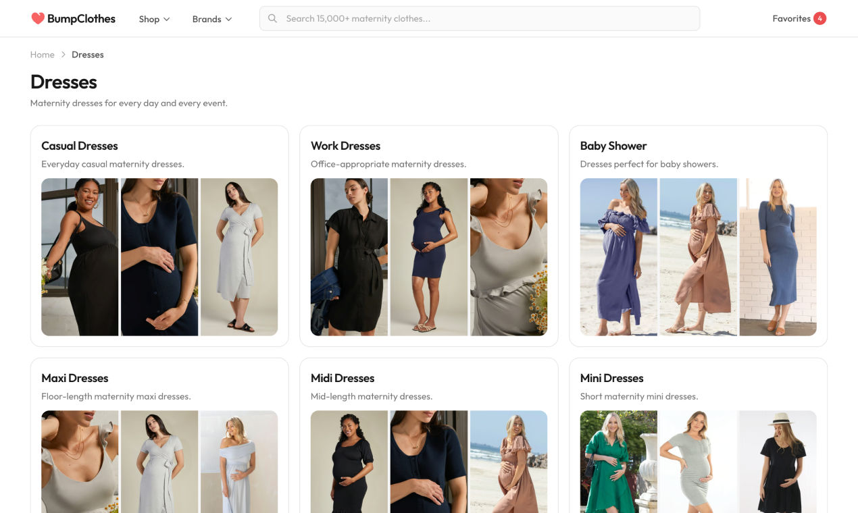The image size is (858, 513).
Task: Open the Mini Dresses category
Action: click(611, 378)
